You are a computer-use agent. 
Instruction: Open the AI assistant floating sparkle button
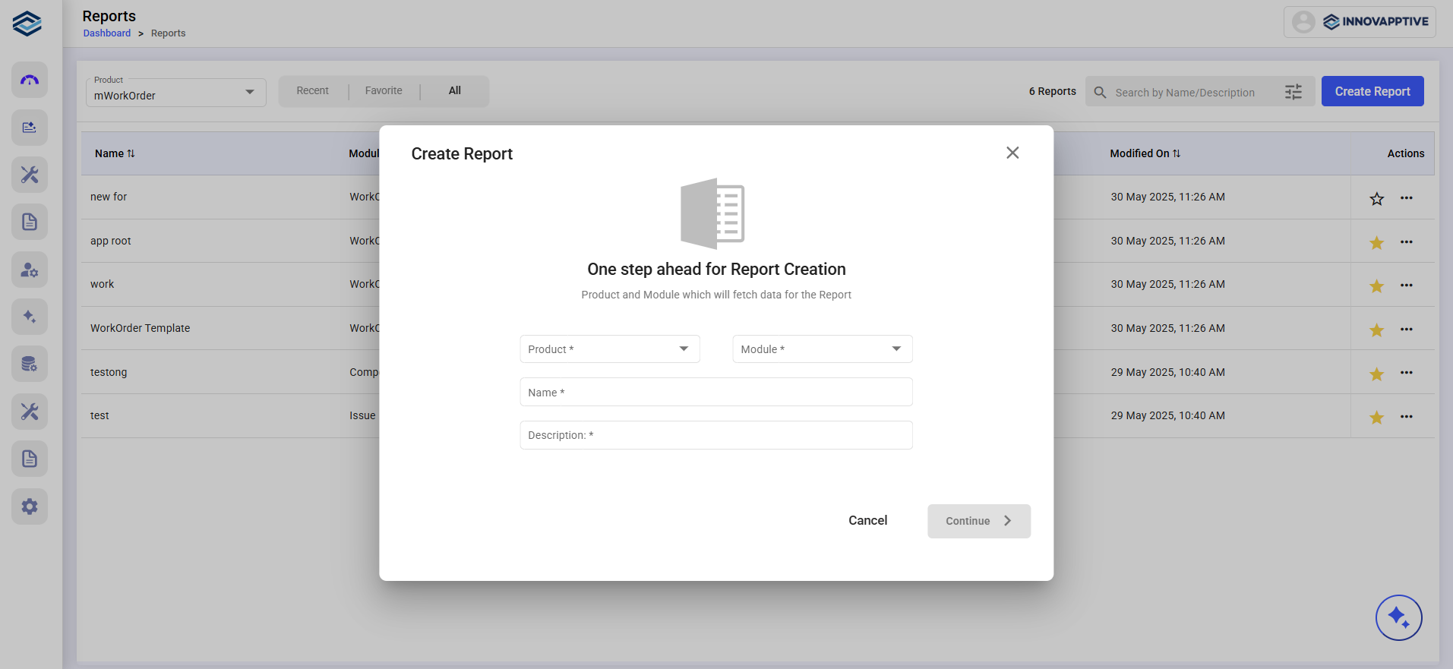1398,617
